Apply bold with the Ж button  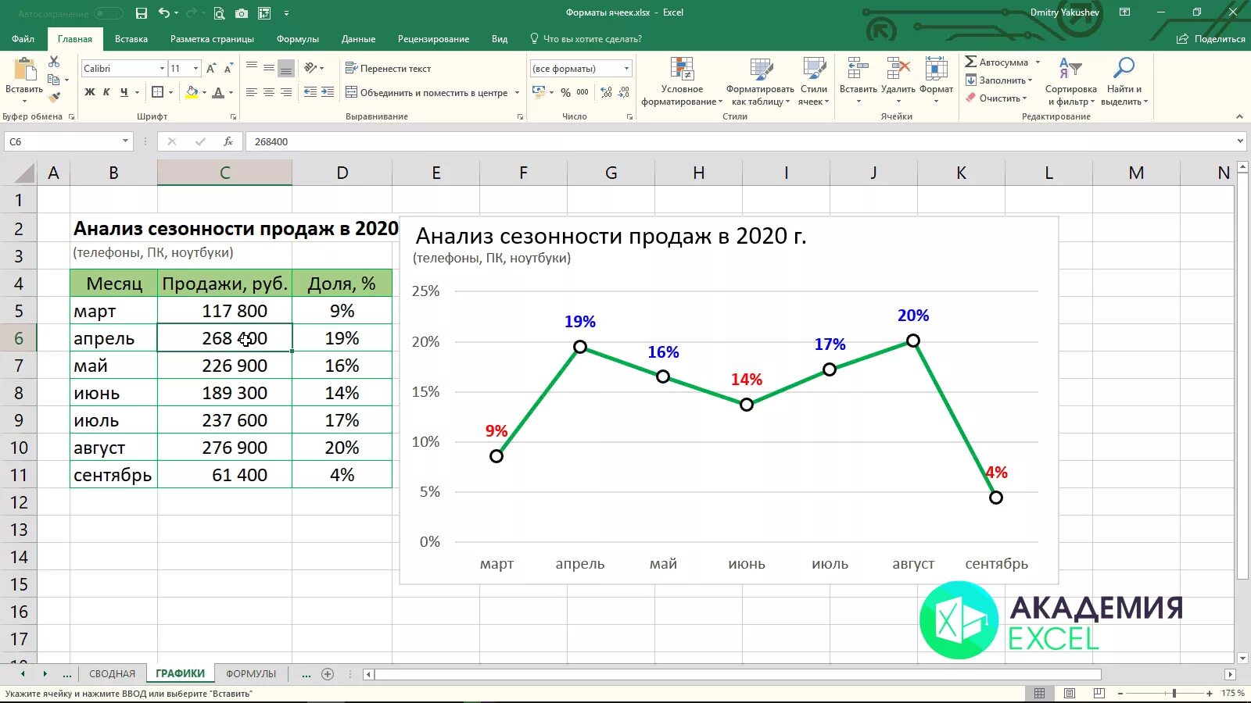pyautogui.click(x=90, y=92)
